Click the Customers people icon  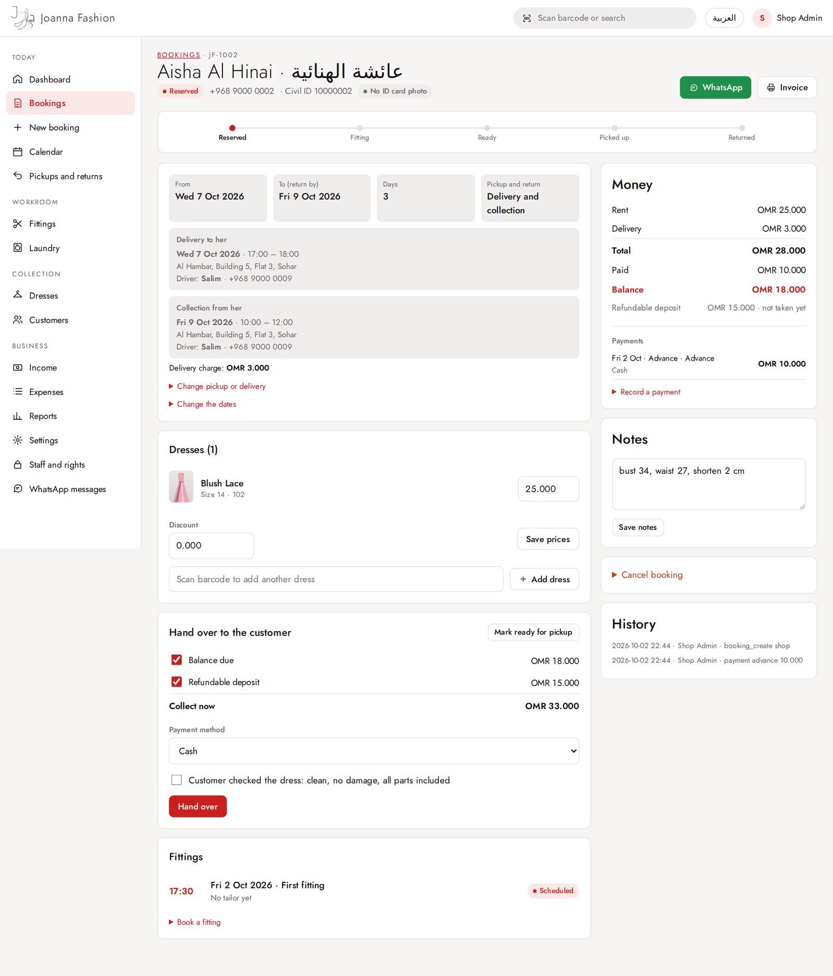[18, 319]
